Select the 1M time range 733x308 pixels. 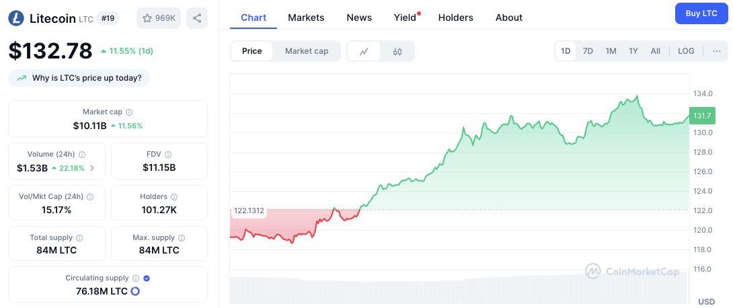click(611, 51)
